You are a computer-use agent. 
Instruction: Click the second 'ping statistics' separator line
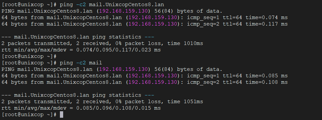[78, 95]
